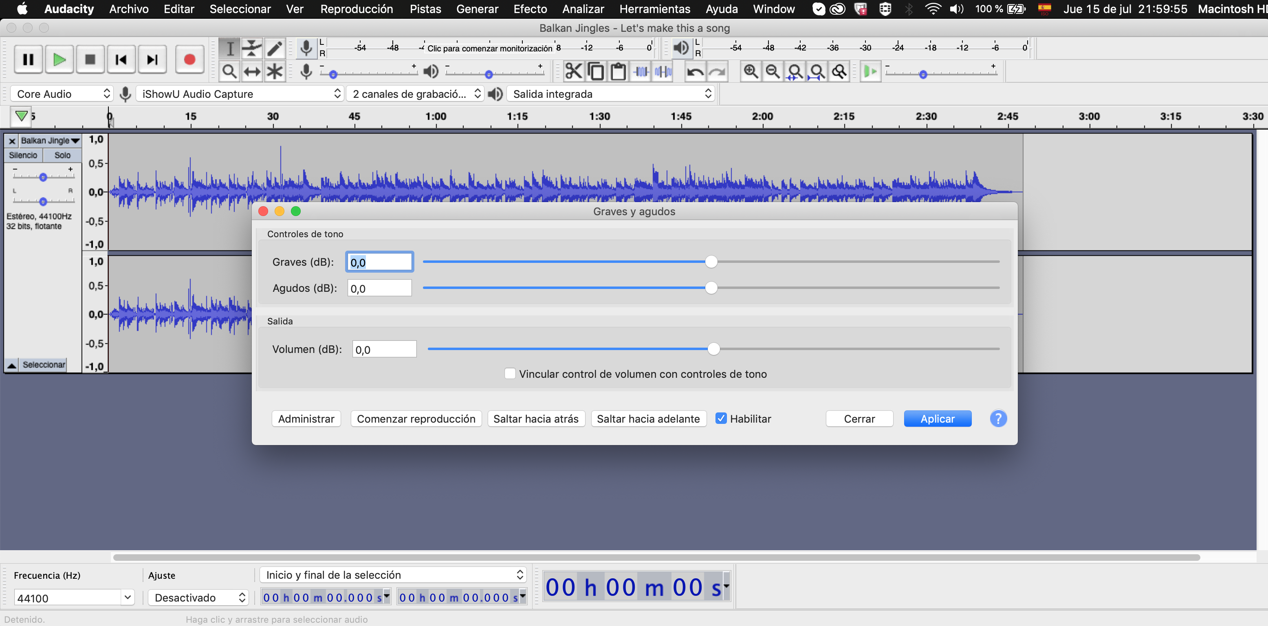
Task: Select the Envelope tool
Action: 252,48
